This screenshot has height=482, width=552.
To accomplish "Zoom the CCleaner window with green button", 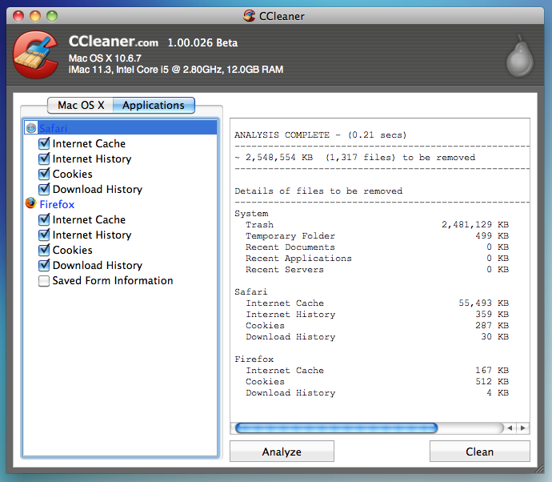I will (52, 16).
